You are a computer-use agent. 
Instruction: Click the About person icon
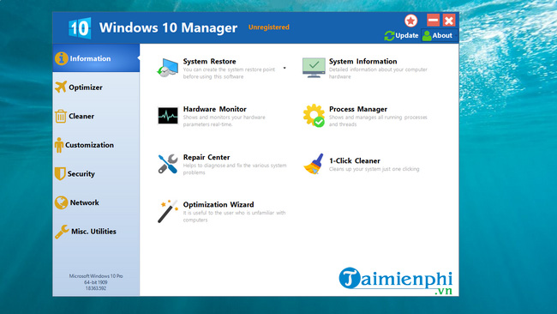click(427, 35)
